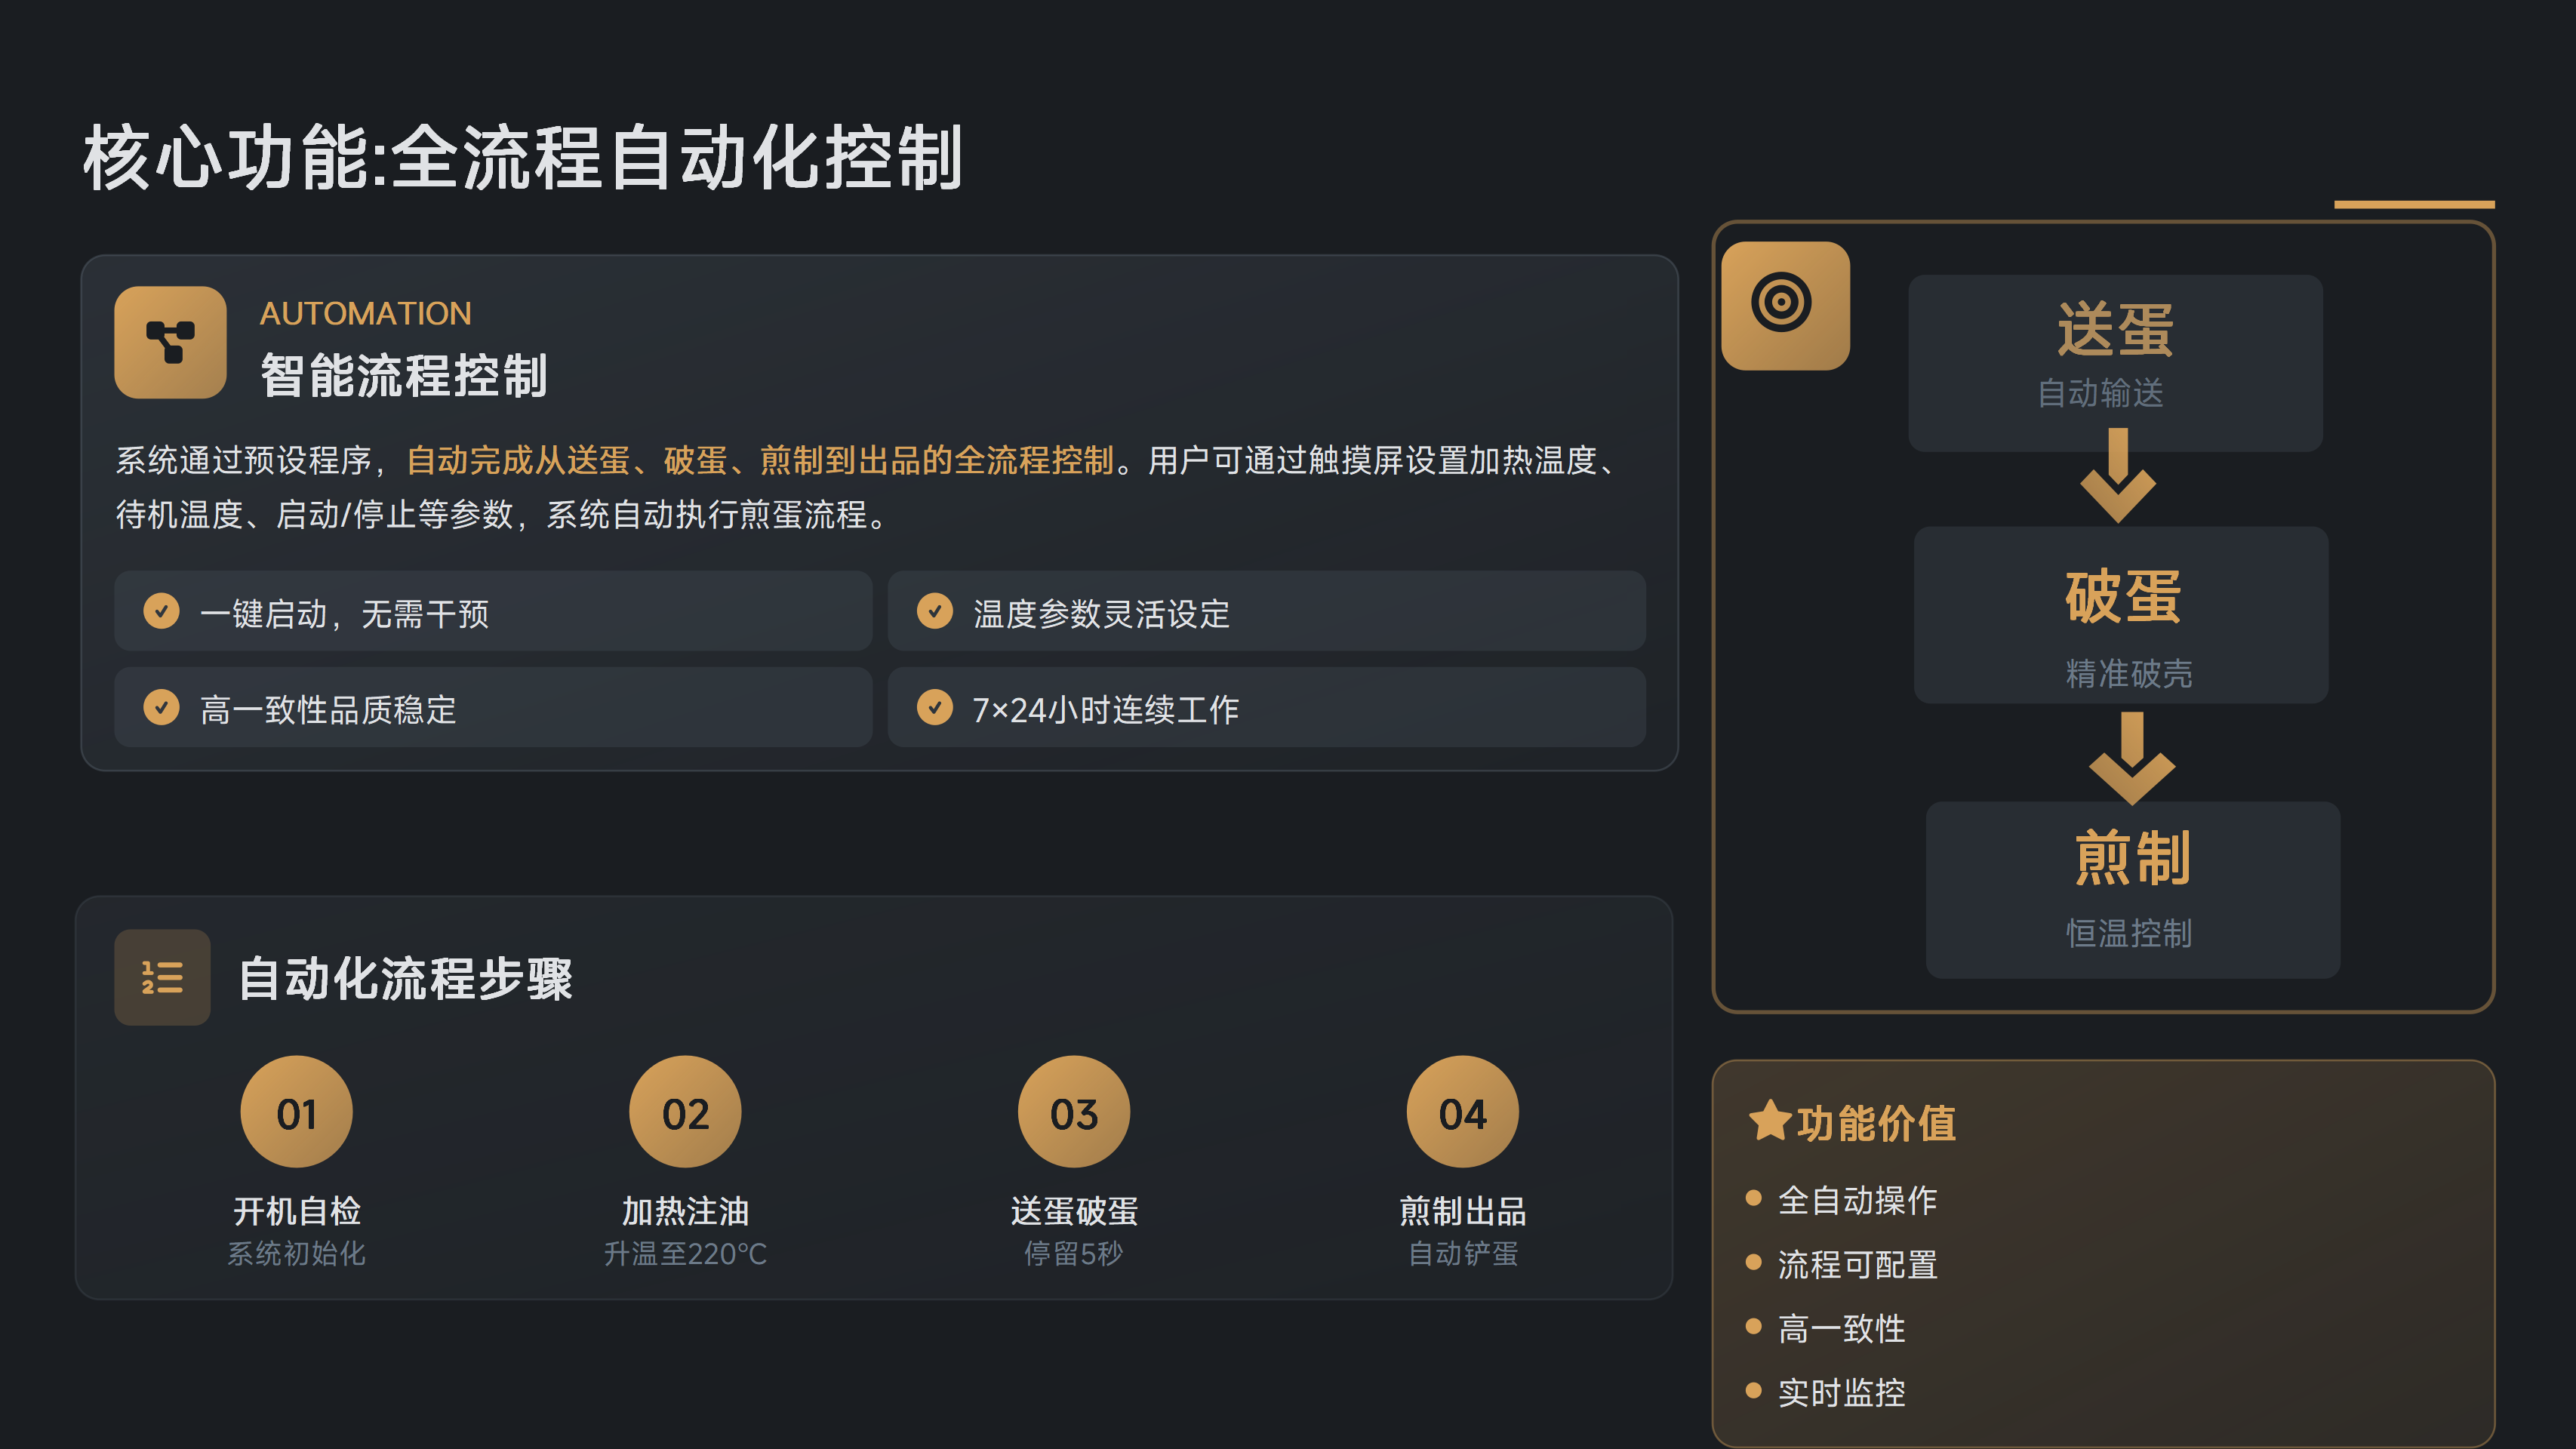Click the gold accent bar at top right
Image resolution: width=2576 pixels, height=1449 pixels.
(2413, 205)
